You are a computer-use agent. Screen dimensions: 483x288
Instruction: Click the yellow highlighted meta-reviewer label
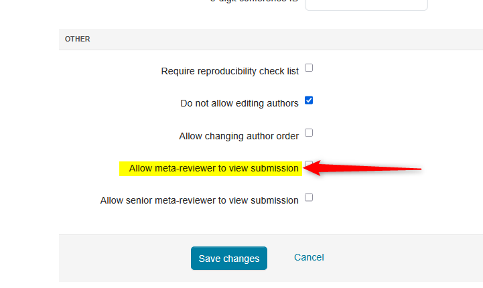pyautogui.click(x=213, y=168)
